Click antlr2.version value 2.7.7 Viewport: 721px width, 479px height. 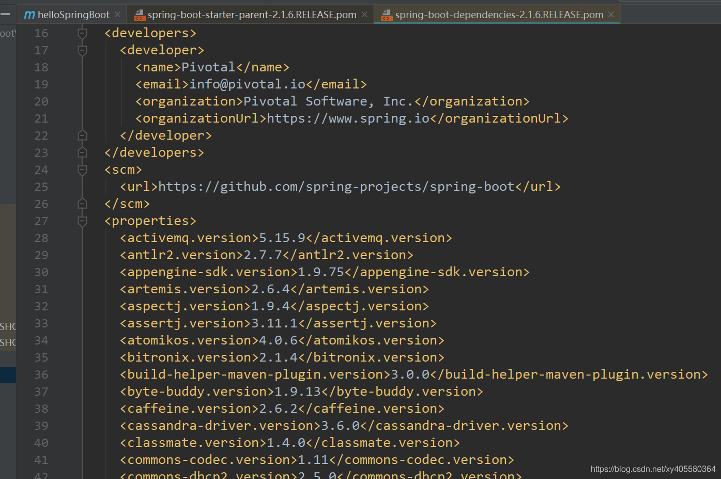coord(263,255)
